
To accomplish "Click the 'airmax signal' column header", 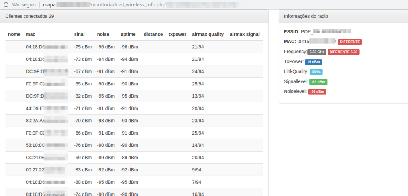I will click(245, 35).
